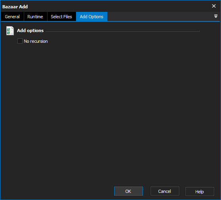
Task: Confirm the dialog with OK
Action: pos(128,191)
